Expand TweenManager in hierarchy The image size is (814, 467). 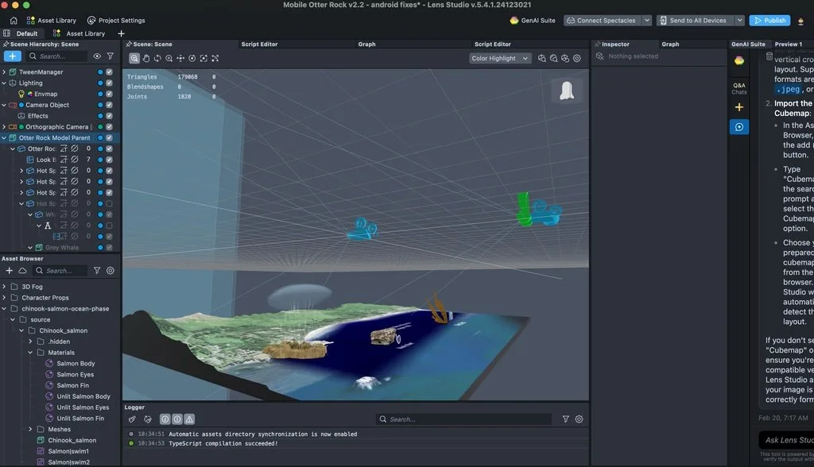tap(4, 71)
